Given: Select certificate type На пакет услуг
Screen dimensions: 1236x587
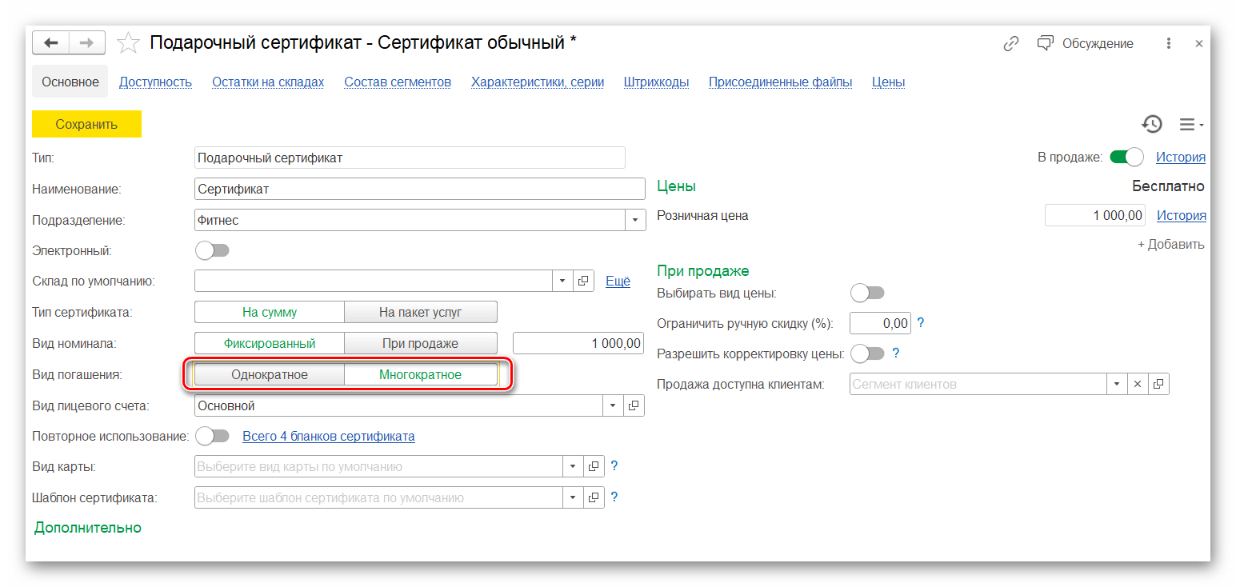Looking at the screenshot, I should click(421, 312).
